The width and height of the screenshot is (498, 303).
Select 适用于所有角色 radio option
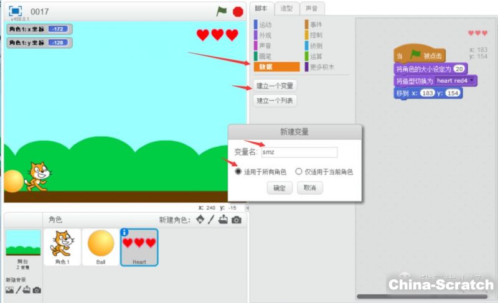click(238, 172)
